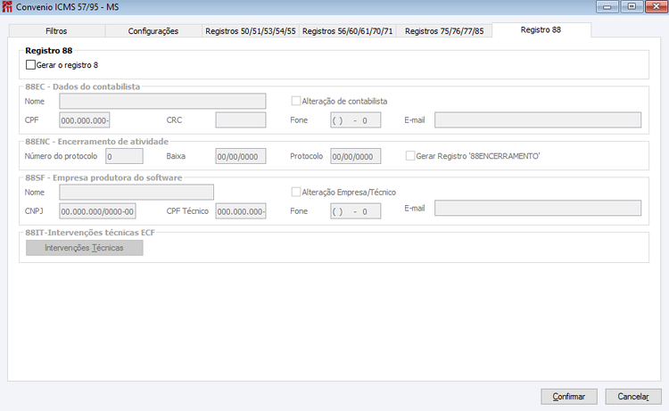The width and height of the screenshot is (669, 411).
Task: Minimize the Convenio ICMS window
Action: [607, 7]
